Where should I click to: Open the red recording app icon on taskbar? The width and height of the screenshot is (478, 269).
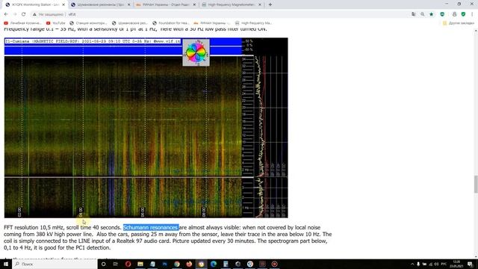pyautogui.click(x=274, y=264)
